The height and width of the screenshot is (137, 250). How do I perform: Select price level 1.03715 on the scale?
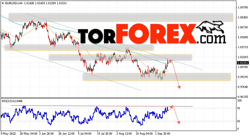(x=243, y=47)
